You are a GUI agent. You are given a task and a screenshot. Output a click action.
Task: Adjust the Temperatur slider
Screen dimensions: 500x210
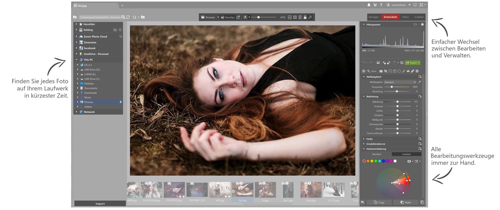coord(397,87)
